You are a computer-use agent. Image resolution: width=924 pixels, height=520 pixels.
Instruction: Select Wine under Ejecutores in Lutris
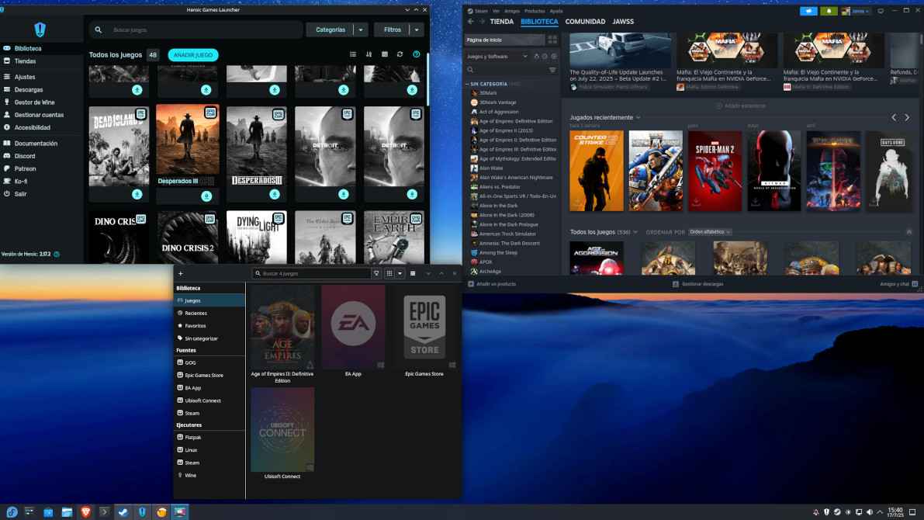click(x=209, y=475)
